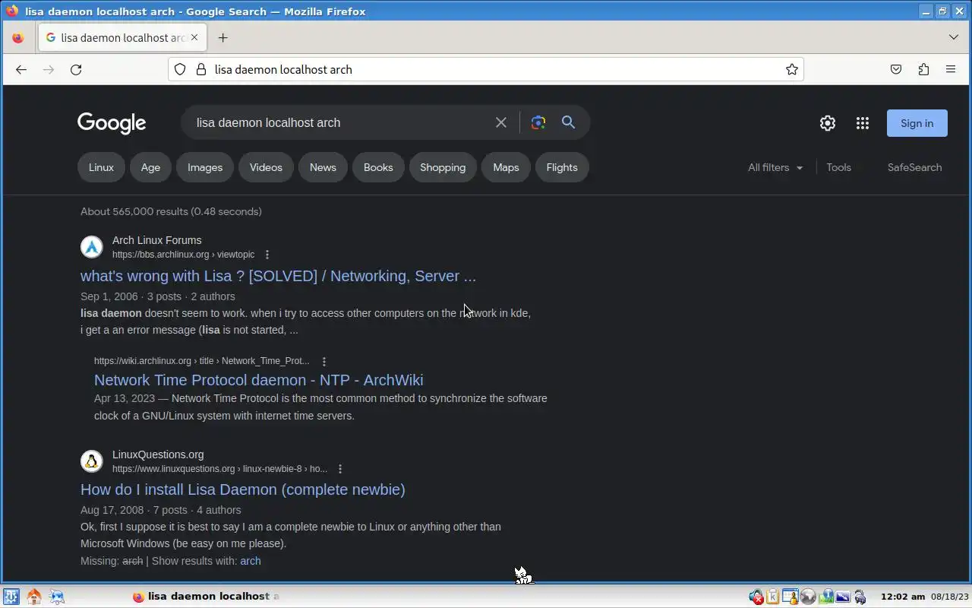Click the Arch Linux Forums site favicon
The height and width of the screenshot is (608, 972).
(92, 247)
